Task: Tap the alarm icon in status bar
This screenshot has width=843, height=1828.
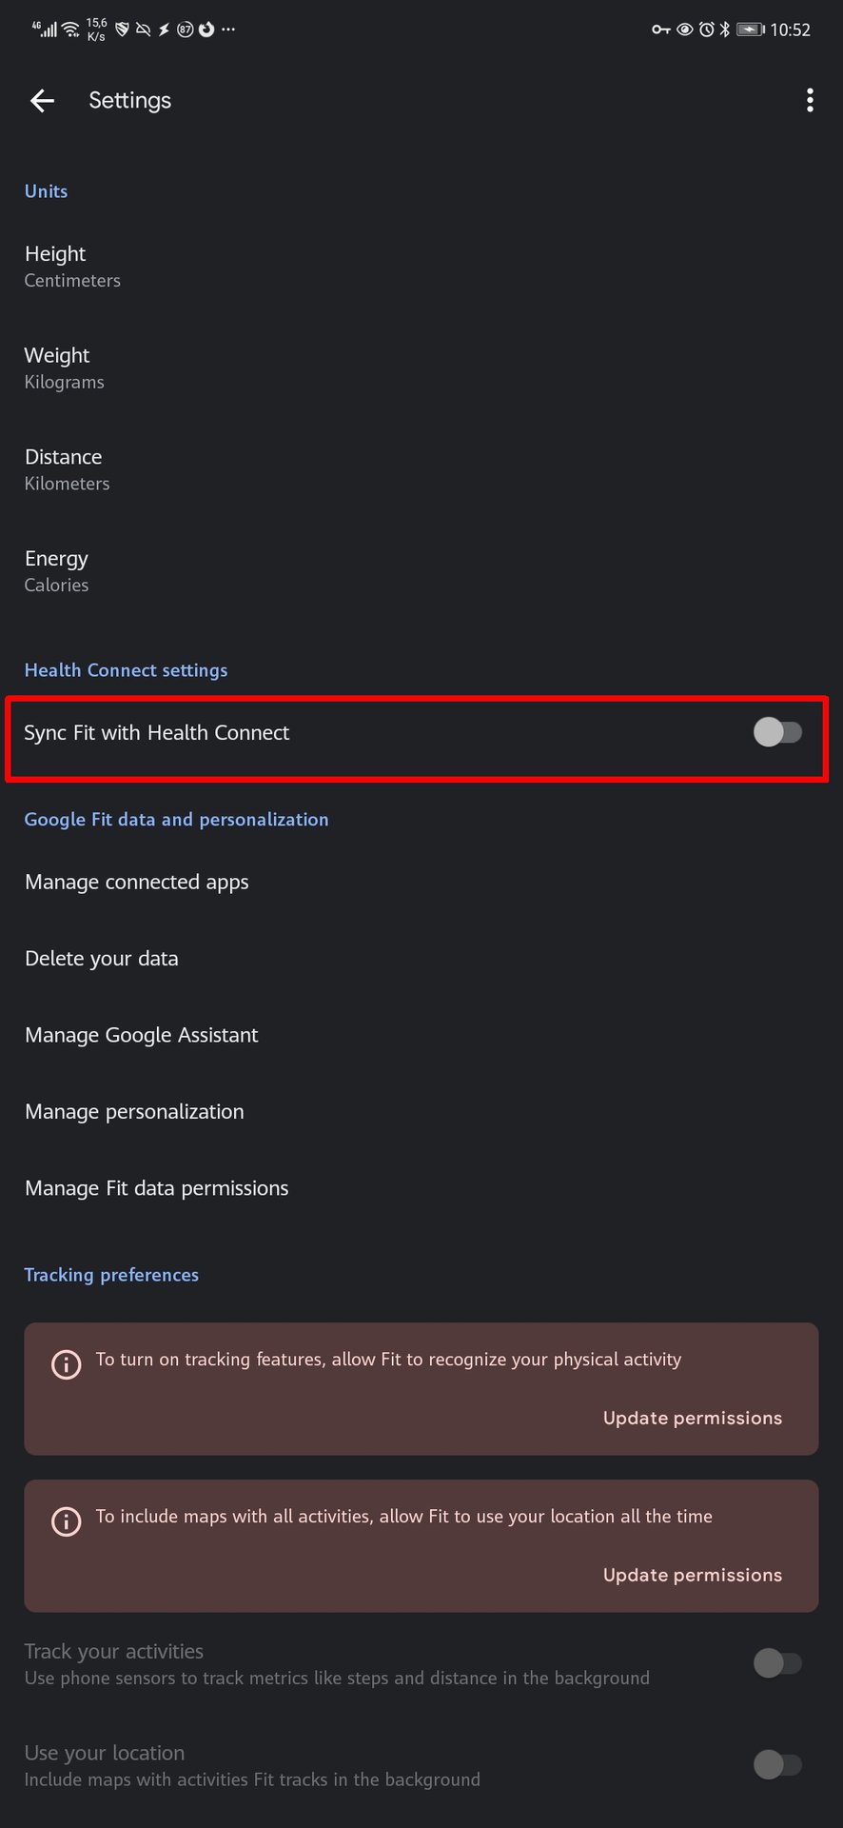Action: pyautogui.click(x=706, y=30)
